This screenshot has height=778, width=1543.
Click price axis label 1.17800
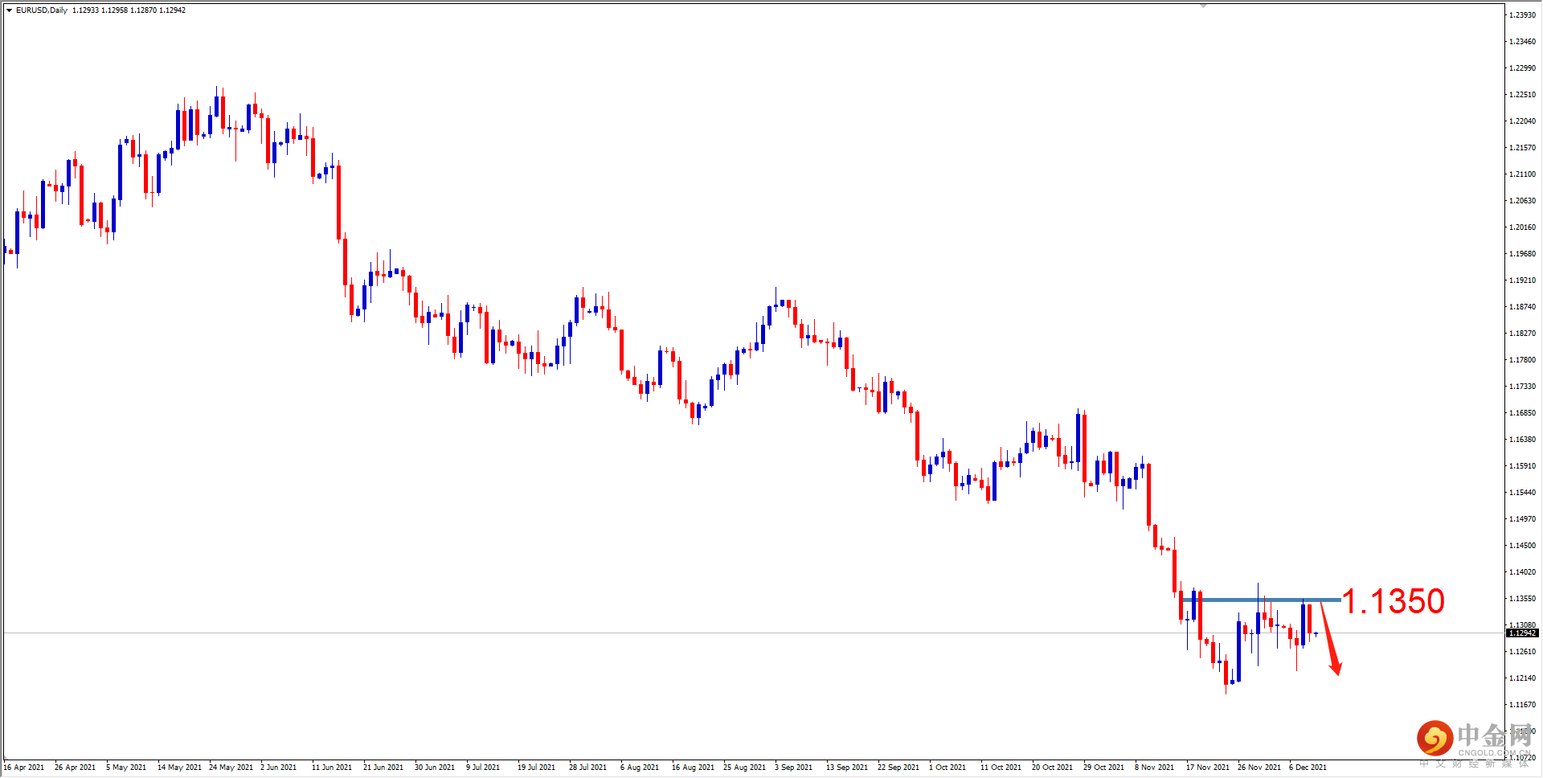click(x=1522, y=360)
